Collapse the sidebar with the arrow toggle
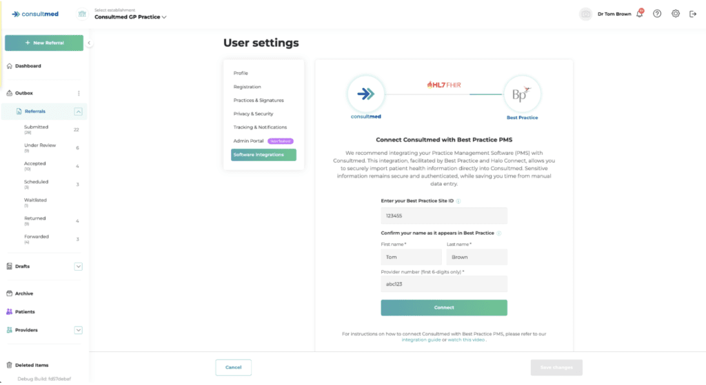This screenshot has width=706, height=385. click(x=89, y=43)
